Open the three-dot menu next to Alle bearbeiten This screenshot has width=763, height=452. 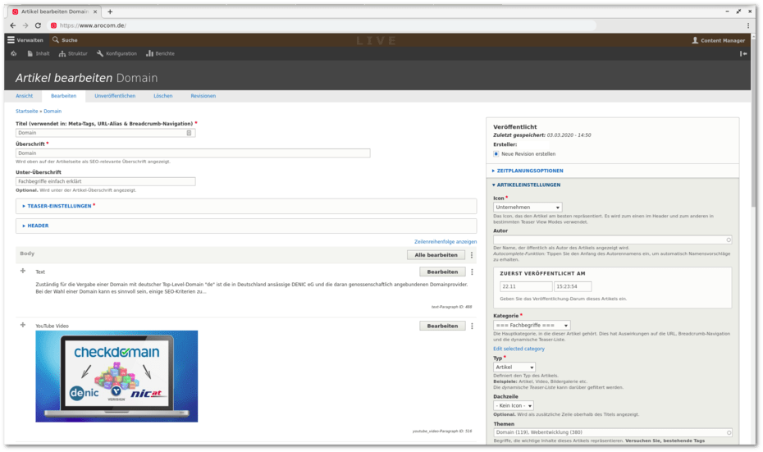pyautogui.click(x=472, y=255)
